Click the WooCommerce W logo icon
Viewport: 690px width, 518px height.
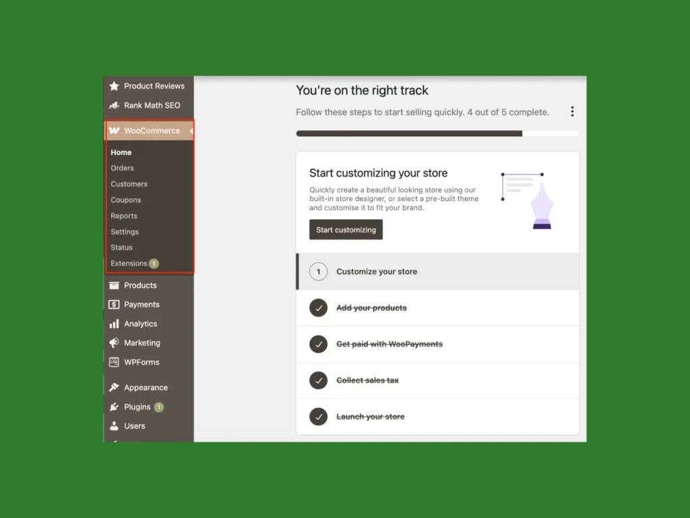coord(114,130)
